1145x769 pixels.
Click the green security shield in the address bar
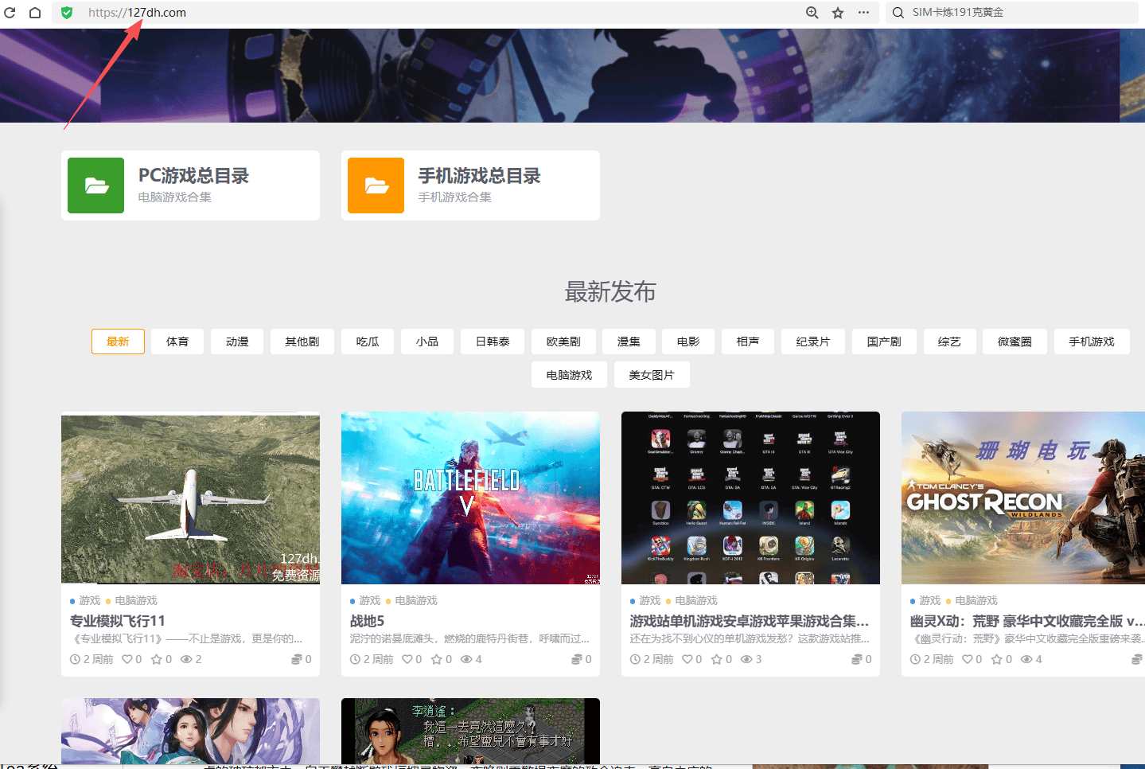coord(66,12)
